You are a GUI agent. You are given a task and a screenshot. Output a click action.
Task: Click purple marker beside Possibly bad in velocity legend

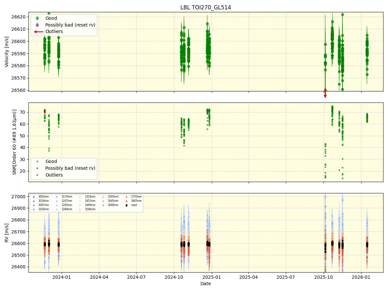coord(37,25)
